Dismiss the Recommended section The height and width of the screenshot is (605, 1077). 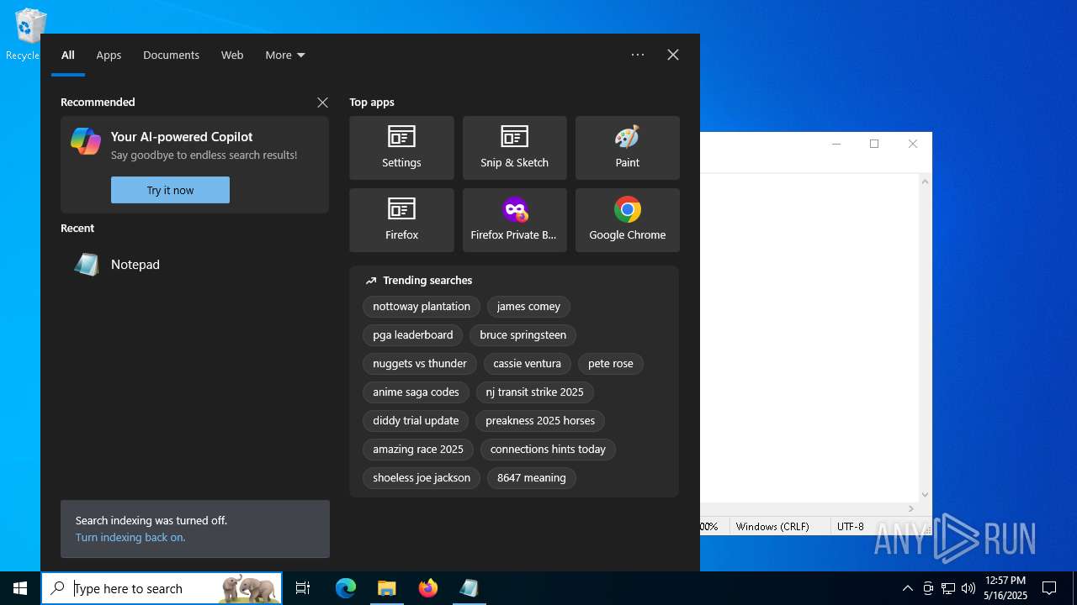[322, 103]
